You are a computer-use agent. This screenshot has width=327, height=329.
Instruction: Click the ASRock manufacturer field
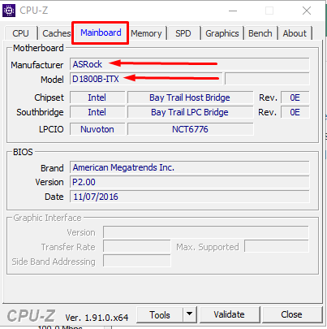[189, 64]
